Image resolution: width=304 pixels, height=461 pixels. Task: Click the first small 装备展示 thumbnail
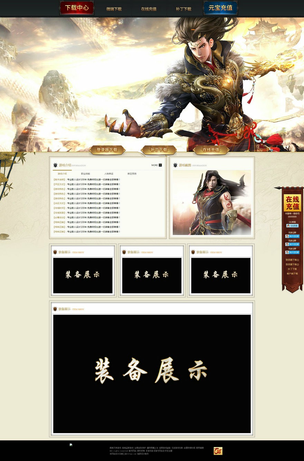(83, 275)
